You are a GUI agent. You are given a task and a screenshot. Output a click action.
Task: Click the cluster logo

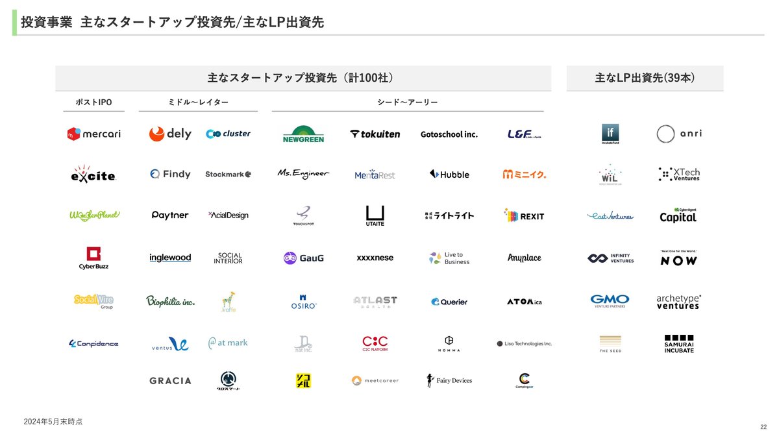point(228,134)
